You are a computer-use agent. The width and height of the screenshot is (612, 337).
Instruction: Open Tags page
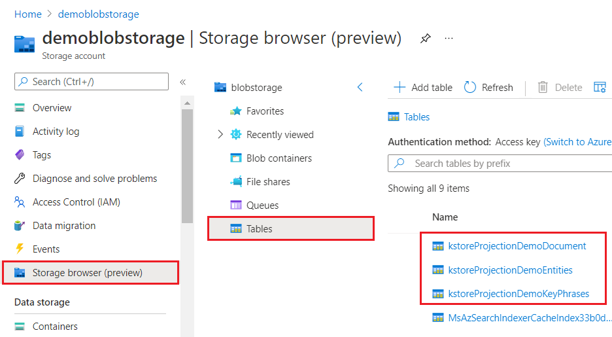point(42,155)
